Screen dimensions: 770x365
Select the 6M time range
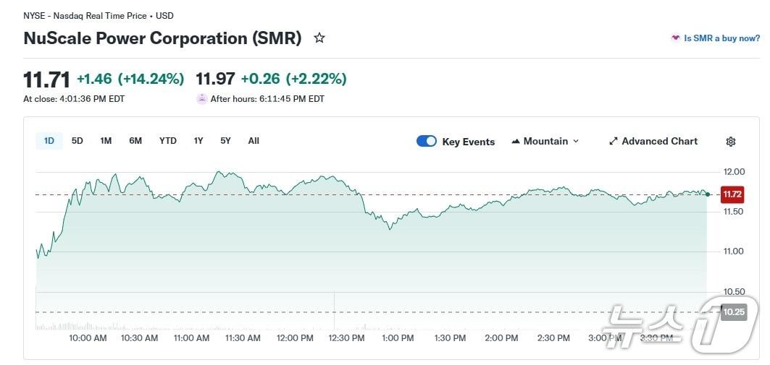pos(135,141)
